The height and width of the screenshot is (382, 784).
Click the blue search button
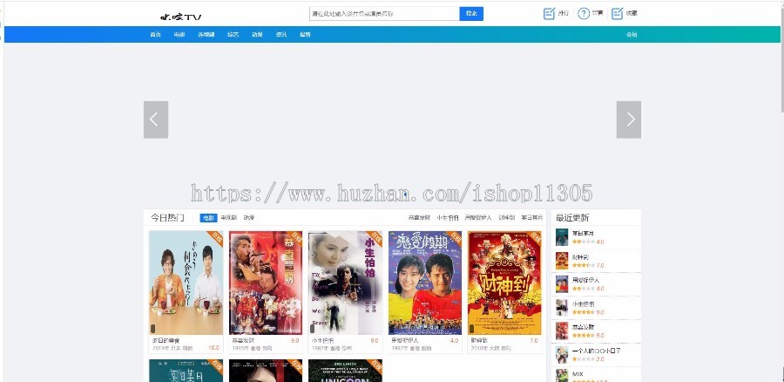pyautogui.click(x=471, y=13)
